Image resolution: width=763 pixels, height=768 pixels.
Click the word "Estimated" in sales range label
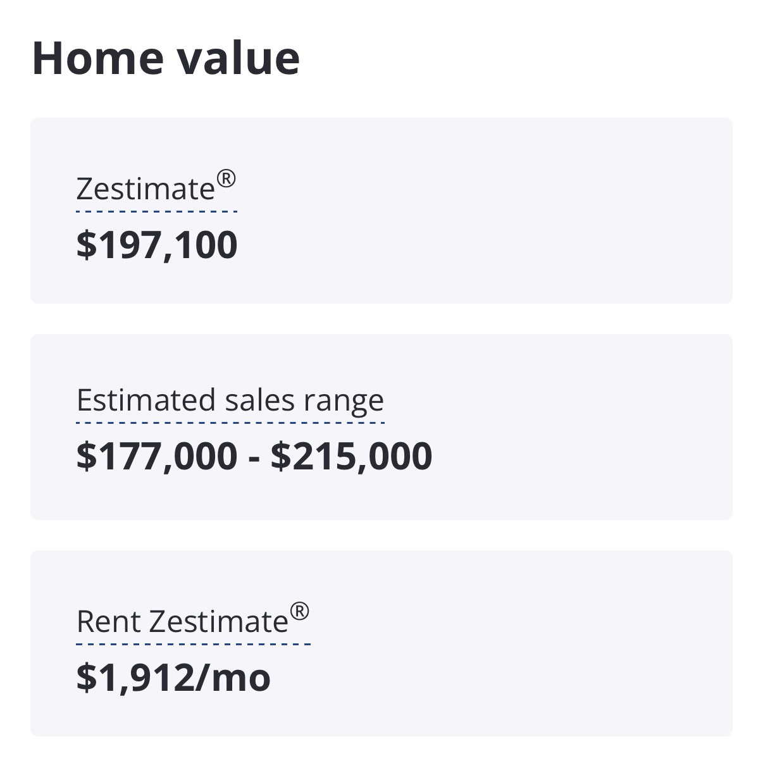click(x=146, y=400)
